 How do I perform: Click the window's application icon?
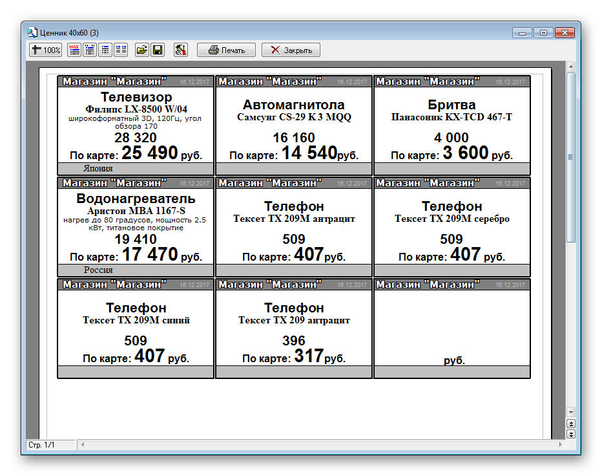click(33, 33)
